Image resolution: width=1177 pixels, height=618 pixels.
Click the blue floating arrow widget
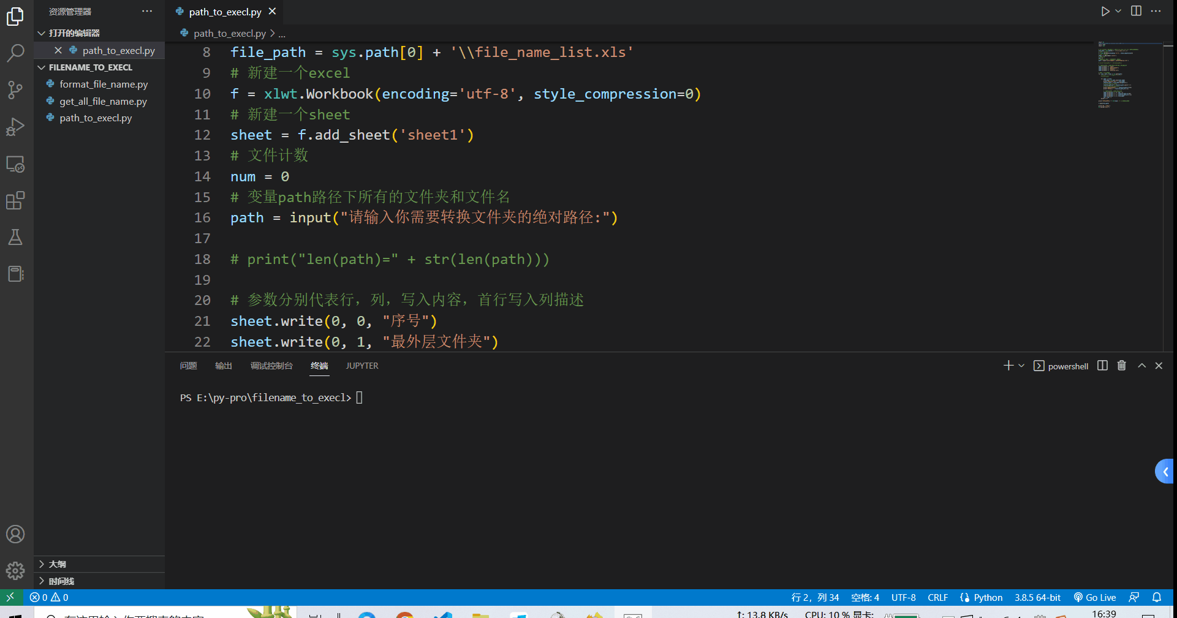[1165, 472]
